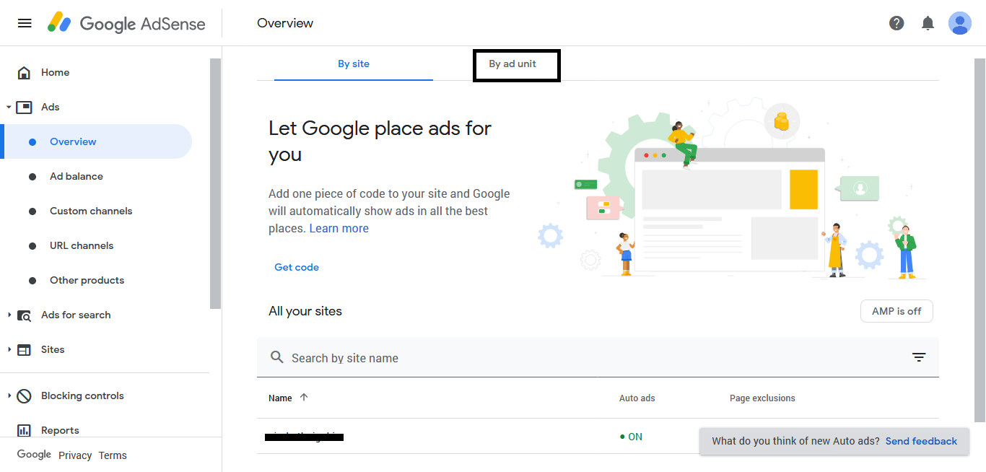Select the By site tab
The width and height of the screenshot is (986, 472).
[354, 64]
